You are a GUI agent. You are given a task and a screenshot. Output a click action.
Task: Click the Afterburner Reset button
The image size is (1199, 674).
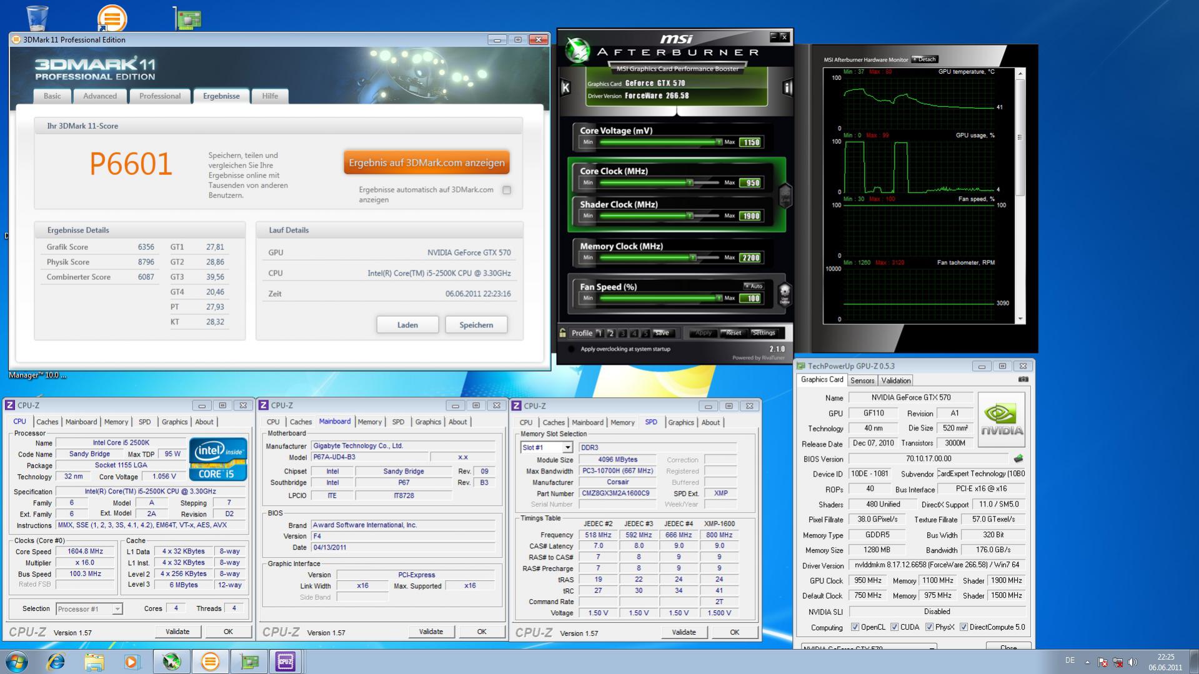click(x=734, y=333)
